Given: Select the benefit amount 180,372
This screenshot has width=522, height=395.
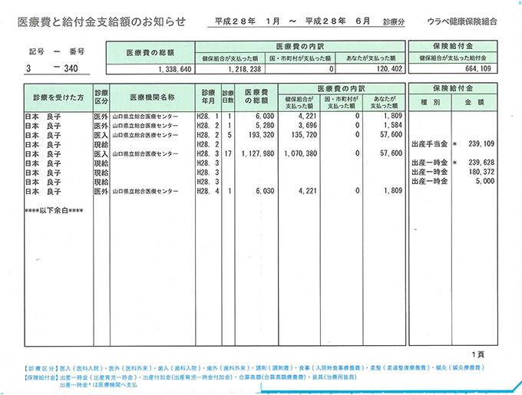Looking at the screenshot, I should [481, 172].
